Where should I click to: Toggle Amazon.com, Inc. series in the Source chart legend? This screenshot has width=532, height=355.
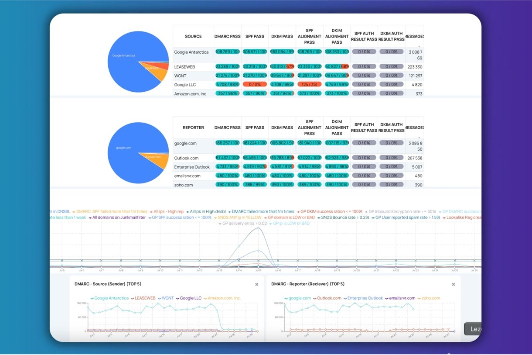(222, 298)
